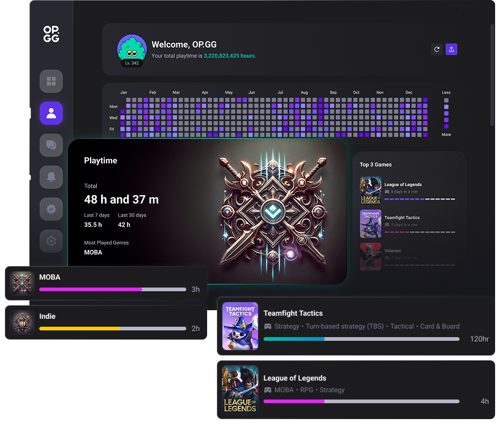500x424 pixels.
Task: Click the 3,220,823,425 hours playtime text
Action: [x=230, y=56]
